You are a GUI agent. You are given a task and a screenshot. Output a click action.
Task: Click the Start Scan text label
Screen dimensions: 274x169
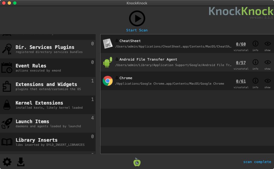click(x=137, y=30)
